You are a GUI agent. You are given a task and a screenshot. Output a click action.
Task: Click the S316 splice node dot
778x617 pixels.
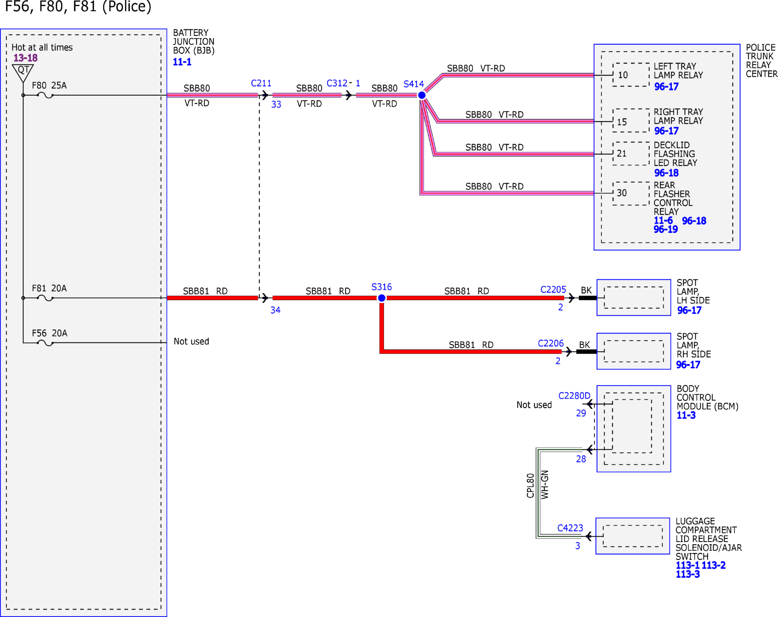pos(381,298)
